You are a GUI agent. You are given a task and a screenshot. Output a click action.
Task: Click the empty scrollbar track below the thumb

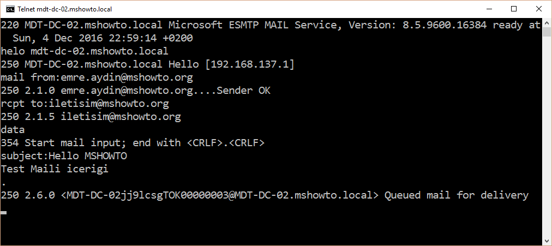point(547,141)
